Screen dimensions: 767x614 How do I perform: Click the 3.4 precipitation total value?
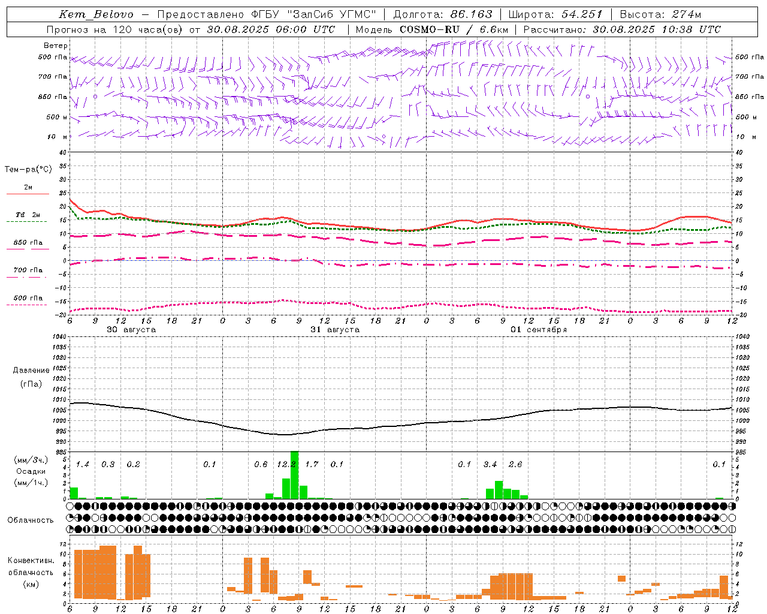(490, 464)
